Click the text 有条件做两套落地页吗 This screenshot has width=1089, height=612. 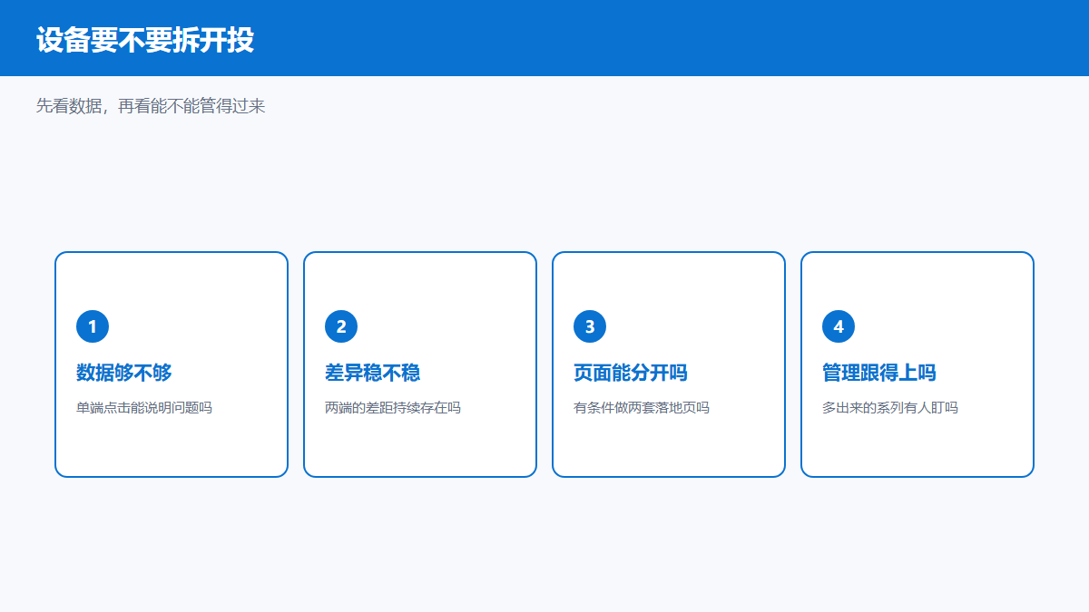point(642,408)
